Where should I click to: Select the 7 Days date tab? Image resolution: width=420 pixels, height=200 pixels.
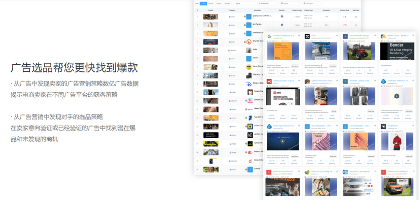[203, 4]
